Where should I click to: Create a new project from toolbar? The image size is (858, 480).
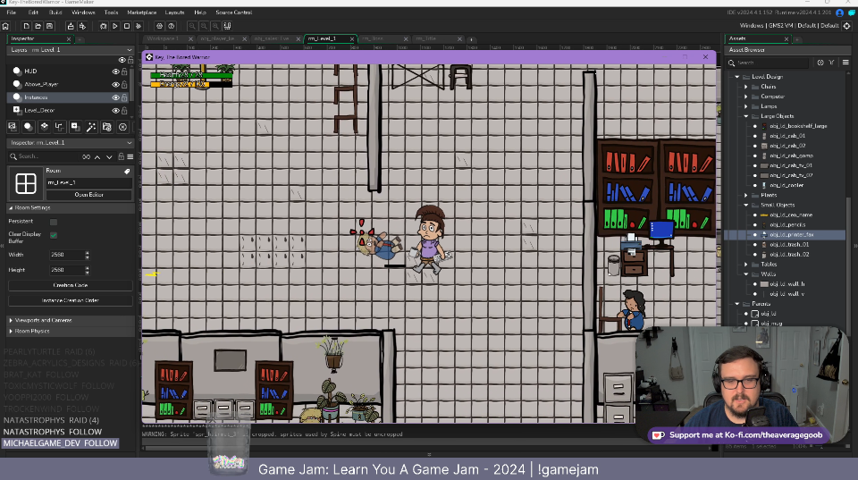click(x=26, y=26)
